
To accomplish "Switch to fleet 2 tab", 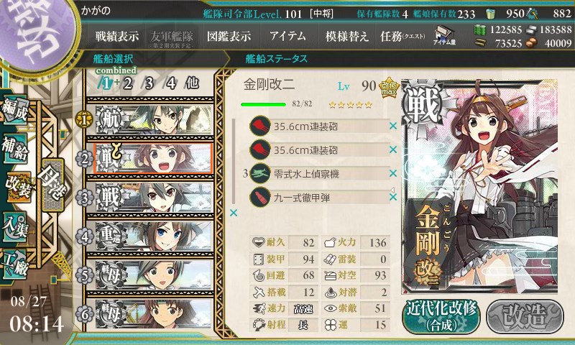I will [128, 83].
